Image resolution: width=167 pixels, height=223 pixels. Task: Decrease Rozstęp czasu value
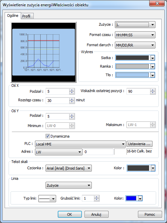point(72,102)
